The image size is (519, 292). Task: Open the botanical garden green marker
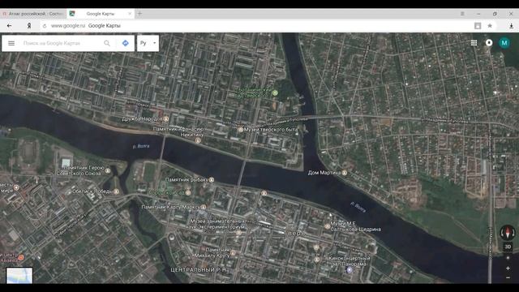275,93
